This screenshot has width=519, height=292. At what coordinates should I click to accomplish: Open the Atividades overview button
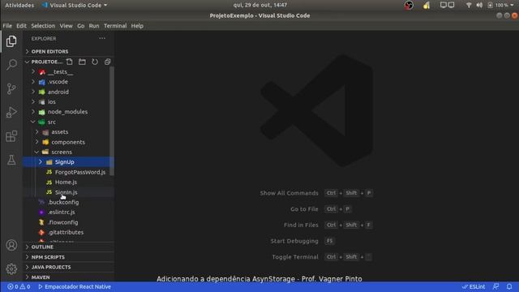[19, 5]
